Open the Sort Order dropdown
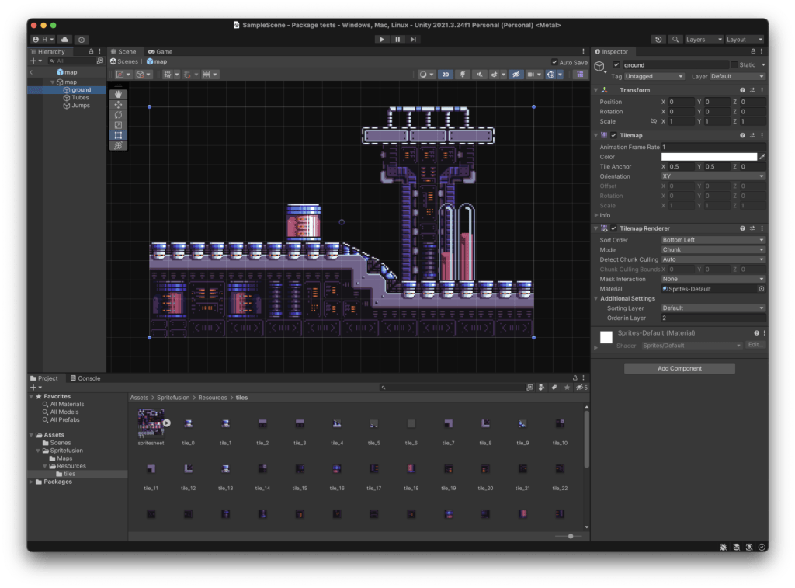This screenshot has width=795, height=588. click(713, 240)
